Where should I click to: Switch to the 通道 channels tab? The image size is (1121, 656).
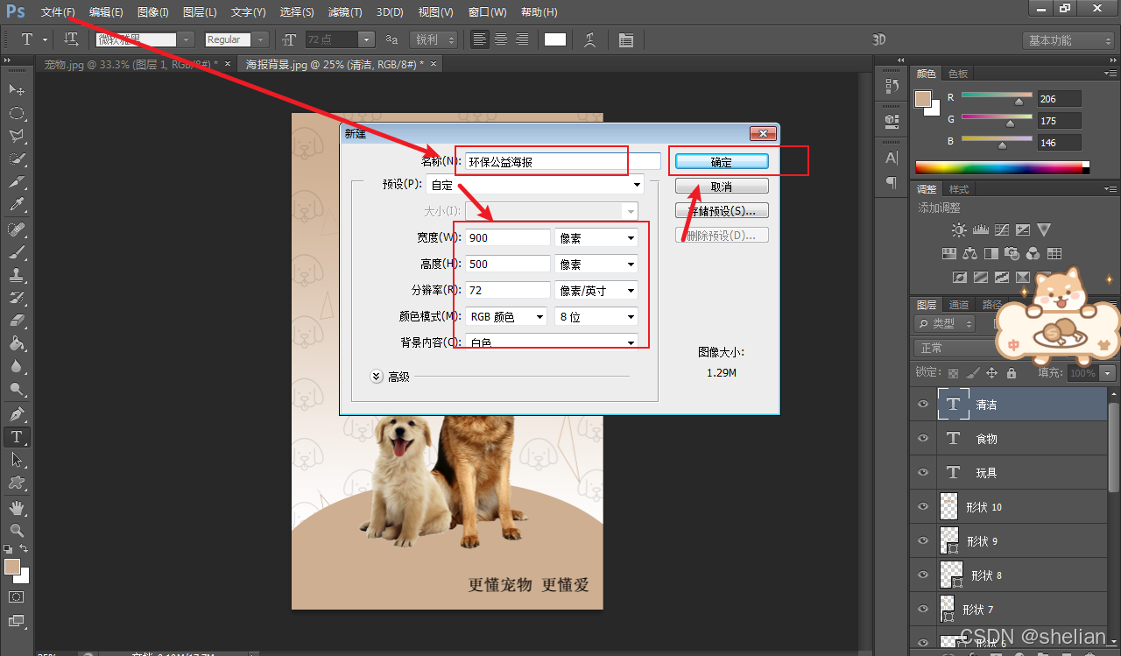pos(959,304)
